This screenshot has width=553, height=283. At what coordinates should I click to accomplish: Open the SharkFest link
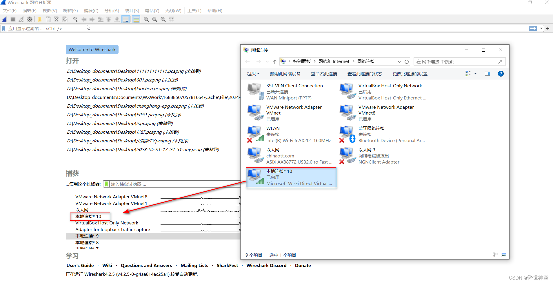(x=228, y=266)
